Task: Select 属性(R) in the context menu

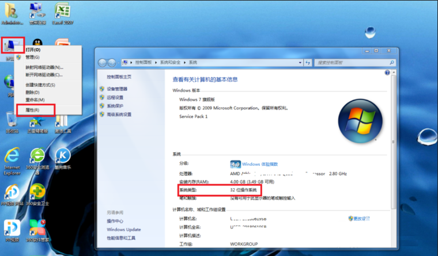Action: click(33, 109)
